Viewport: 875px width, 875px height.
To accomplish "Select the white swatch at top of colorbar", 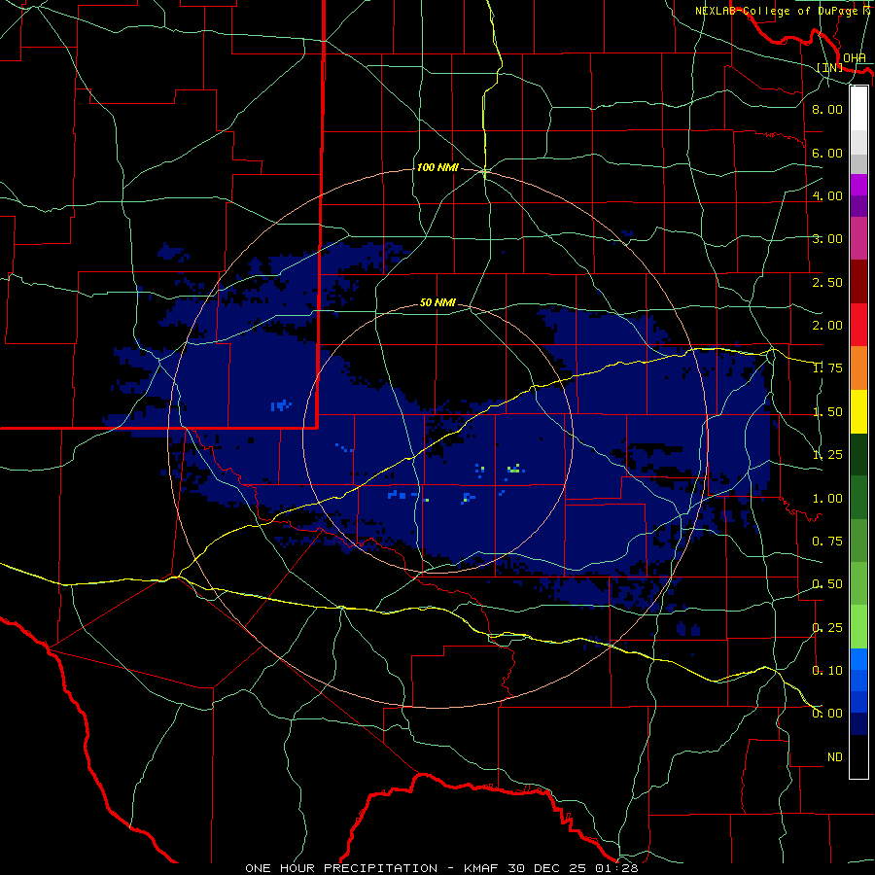I will [858, 108].
